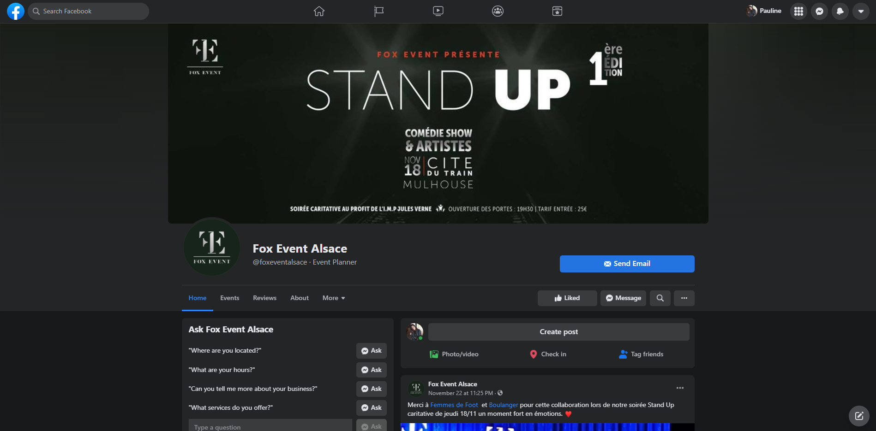View the Stand Up cover photo

[438, 124]
